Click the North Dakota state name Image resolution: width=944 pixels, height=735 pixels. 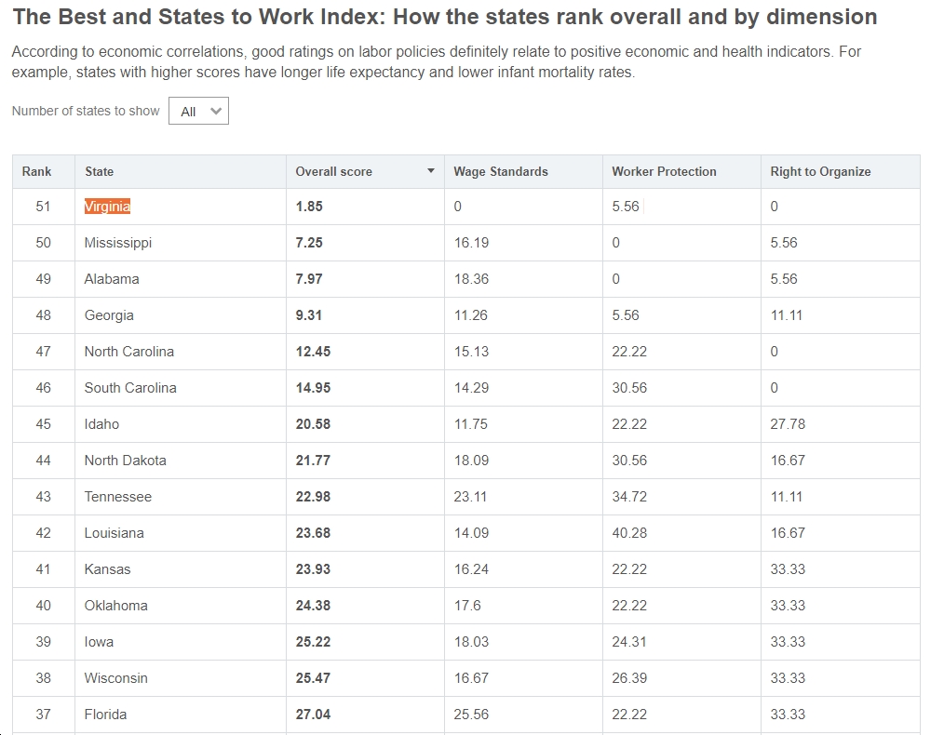[x=126, y=461]
